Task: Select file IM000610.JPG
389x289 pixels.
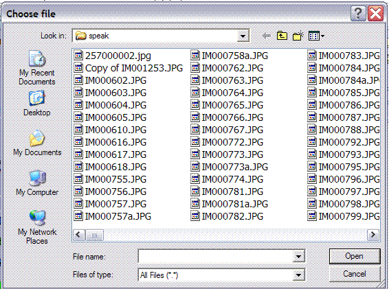Action: tap(111, 130)
